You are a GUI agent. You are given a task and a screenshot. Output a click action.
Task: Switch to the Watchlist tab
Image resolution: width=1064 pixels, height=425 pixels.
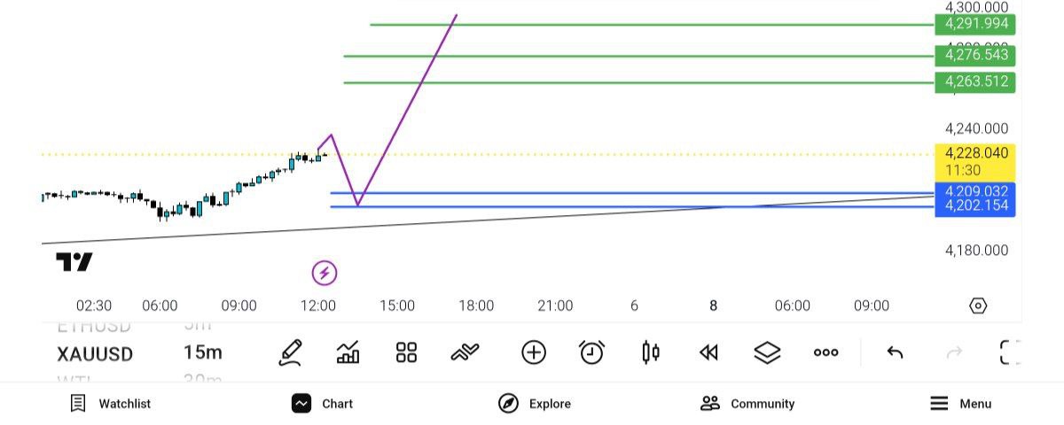click(110, 404)
